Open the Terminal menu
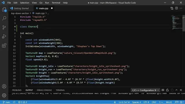185x104 pixels. pyautogui.click(x=56, y=3)
